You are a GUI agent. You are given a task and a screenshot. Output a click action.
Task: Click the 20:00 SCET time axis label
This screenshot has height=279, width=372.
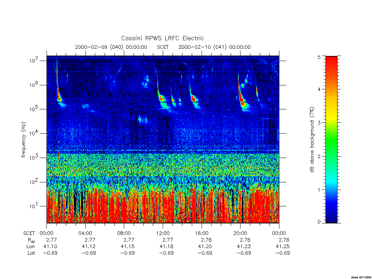240,233
